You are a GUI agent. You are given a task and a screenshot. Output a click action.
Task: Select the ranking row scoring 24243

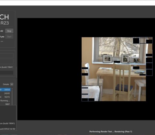5,93
